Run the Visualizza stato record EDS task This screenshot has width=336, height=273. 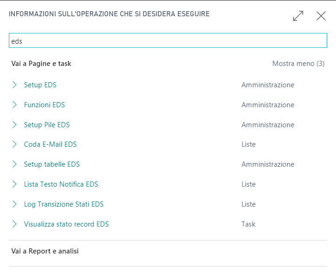(66, 224)
